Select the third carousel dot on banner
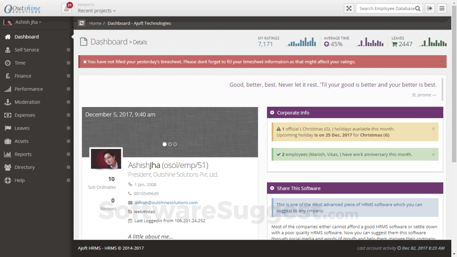Viewport: 457px width, 257px height. click(x=175, y=144)
